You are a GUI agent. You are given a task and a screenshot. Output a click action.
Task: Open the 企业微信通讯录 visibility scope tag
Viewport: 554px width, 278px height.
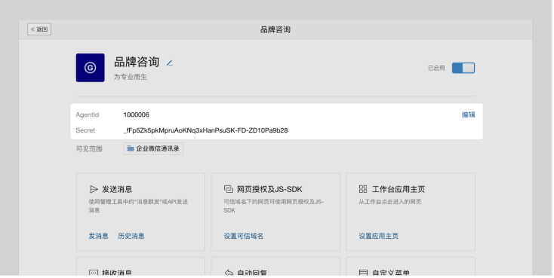point(153,148)
